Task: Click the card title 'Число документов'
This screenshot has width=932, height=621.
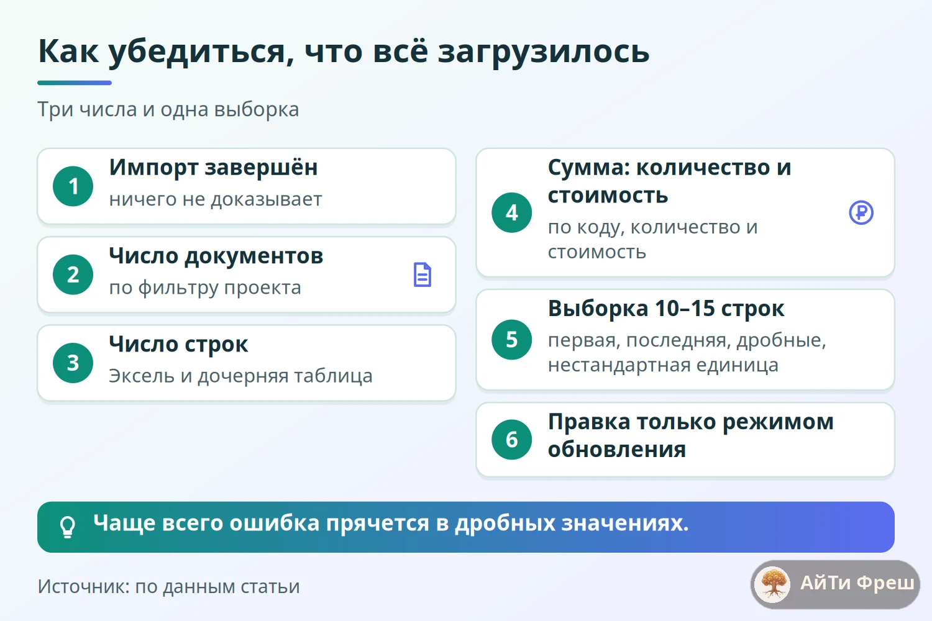Action: point(216,256)
